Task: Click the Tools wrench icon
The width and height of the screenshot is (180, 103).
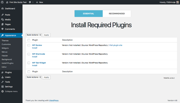Action: (3, 82)
